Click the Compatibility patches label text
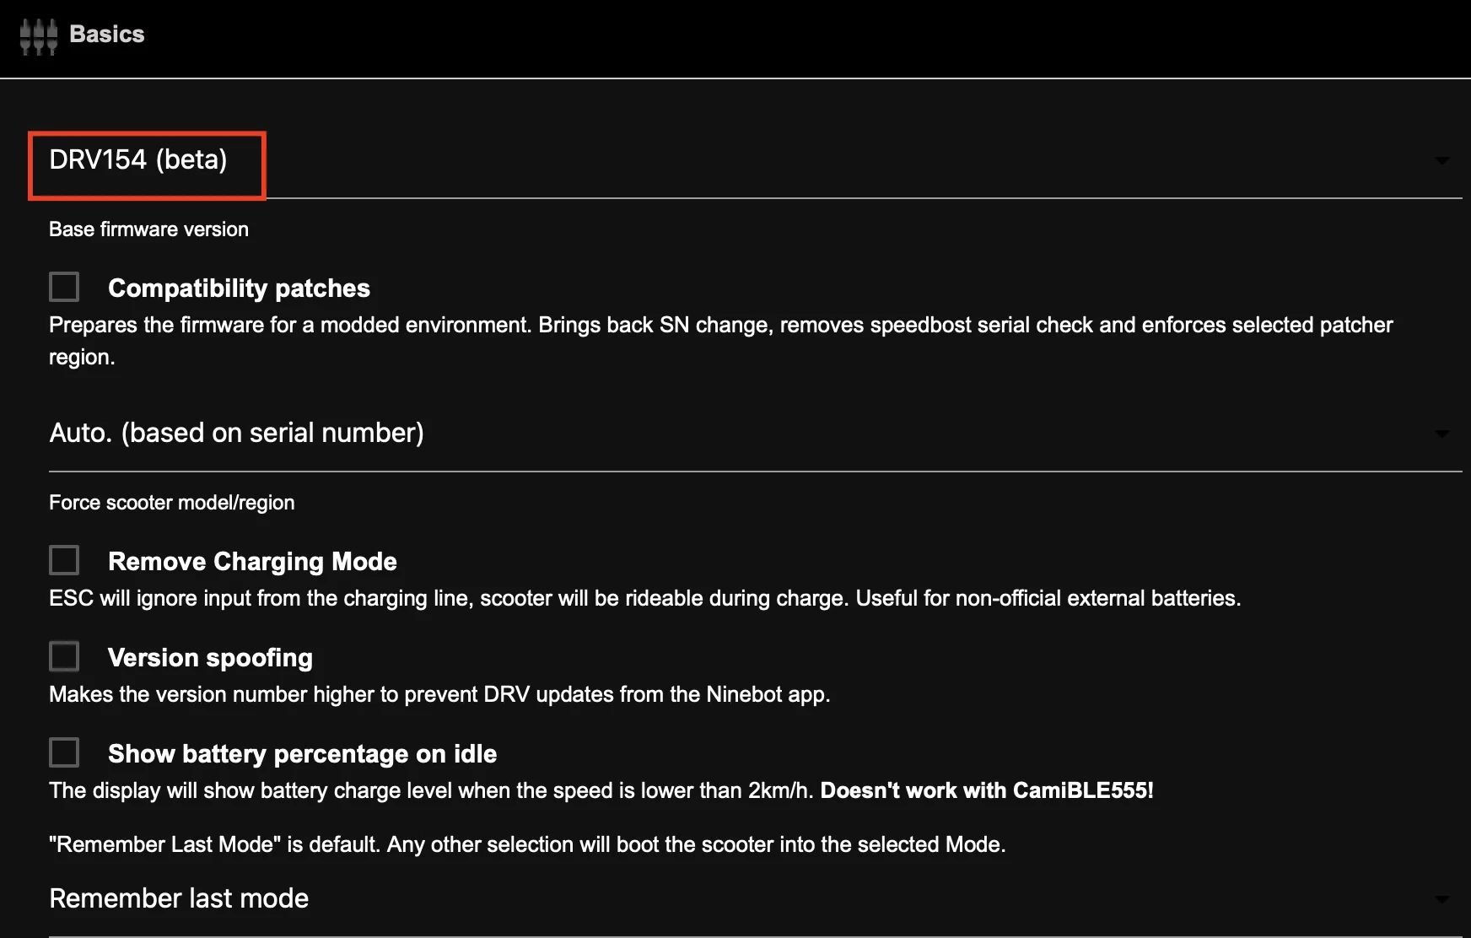 click(x=239, y=288)
